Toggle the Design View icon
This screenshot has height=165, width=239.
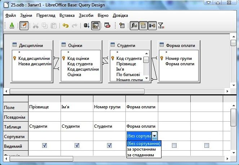(x=96, y=25)
